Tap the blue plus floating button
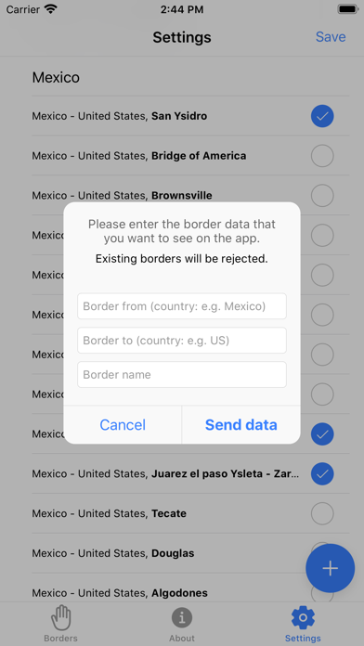The image size is (364, 646). click(330, 568)
